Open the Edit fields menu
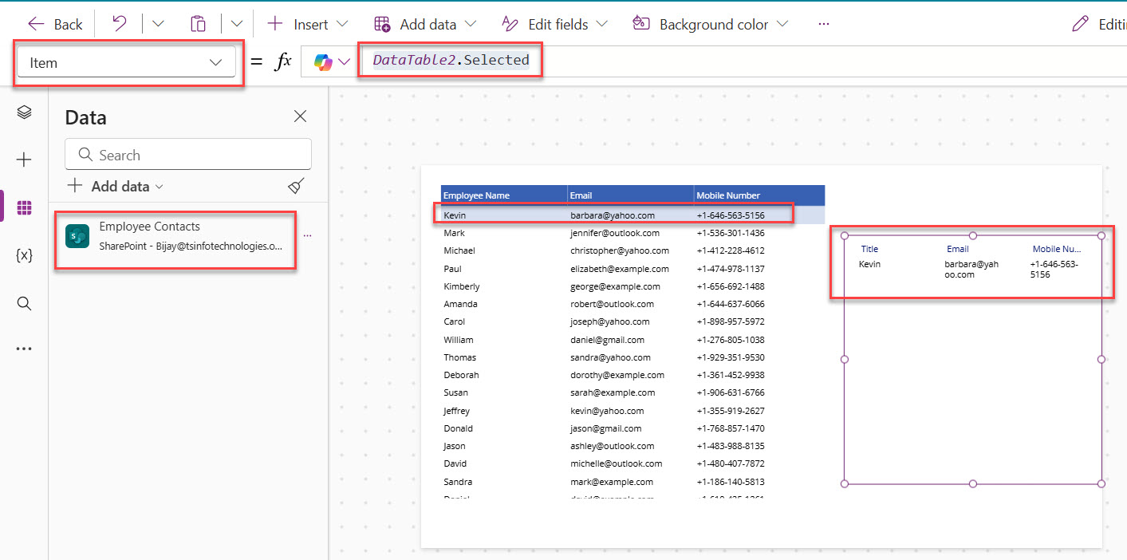Image resolution: width=1127 pixels, height=560 pixels. click(x=554, y=24)
